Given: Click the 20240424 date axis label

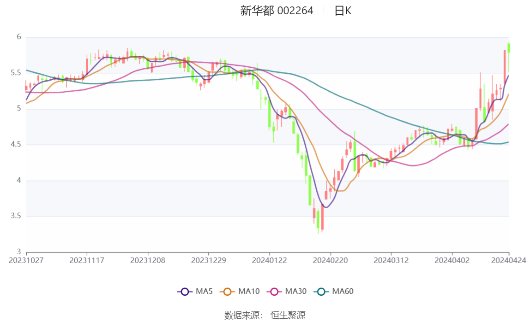Looking at the screenshot, I should (508, 260).
